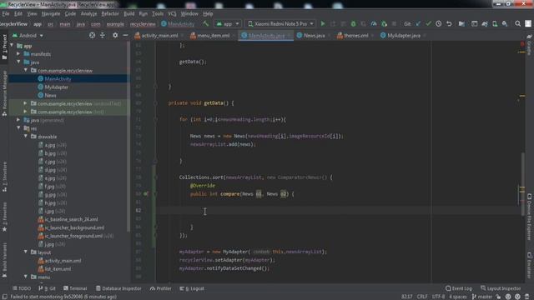The height and width of the screenshot is (300, 534).
Task: Open the Logcat tool window
Action: (x=192, y=288)
